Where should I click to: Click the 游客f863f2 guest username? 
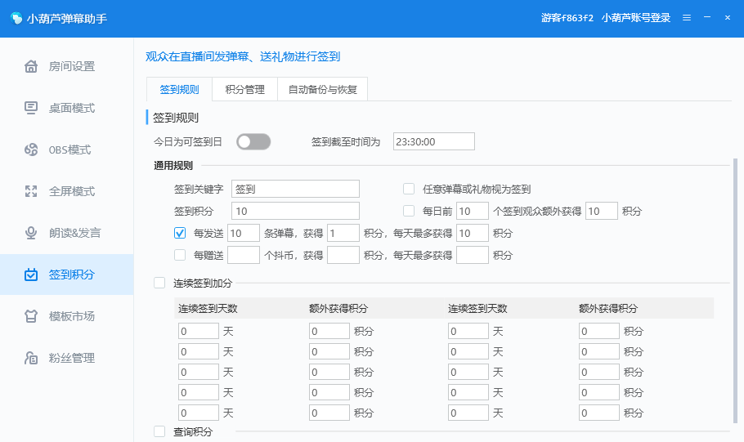pos(567,17)
